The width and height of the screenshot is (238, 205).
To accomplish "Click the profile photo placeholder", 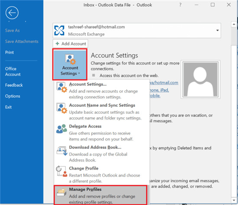I will (200, 80).
